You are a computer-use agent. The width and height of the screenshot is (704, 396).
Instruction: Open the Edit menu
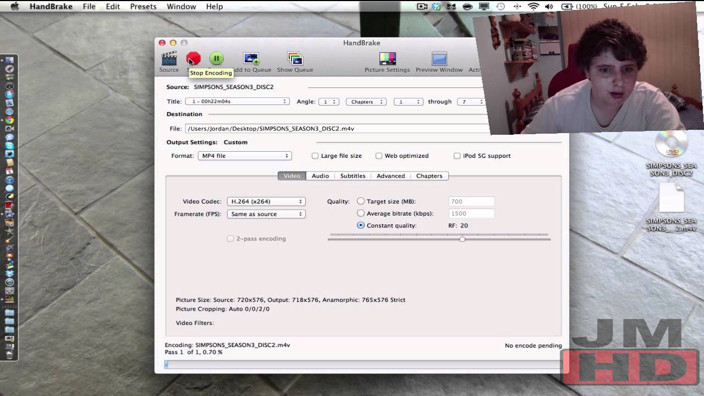click(x=113, y=7)
